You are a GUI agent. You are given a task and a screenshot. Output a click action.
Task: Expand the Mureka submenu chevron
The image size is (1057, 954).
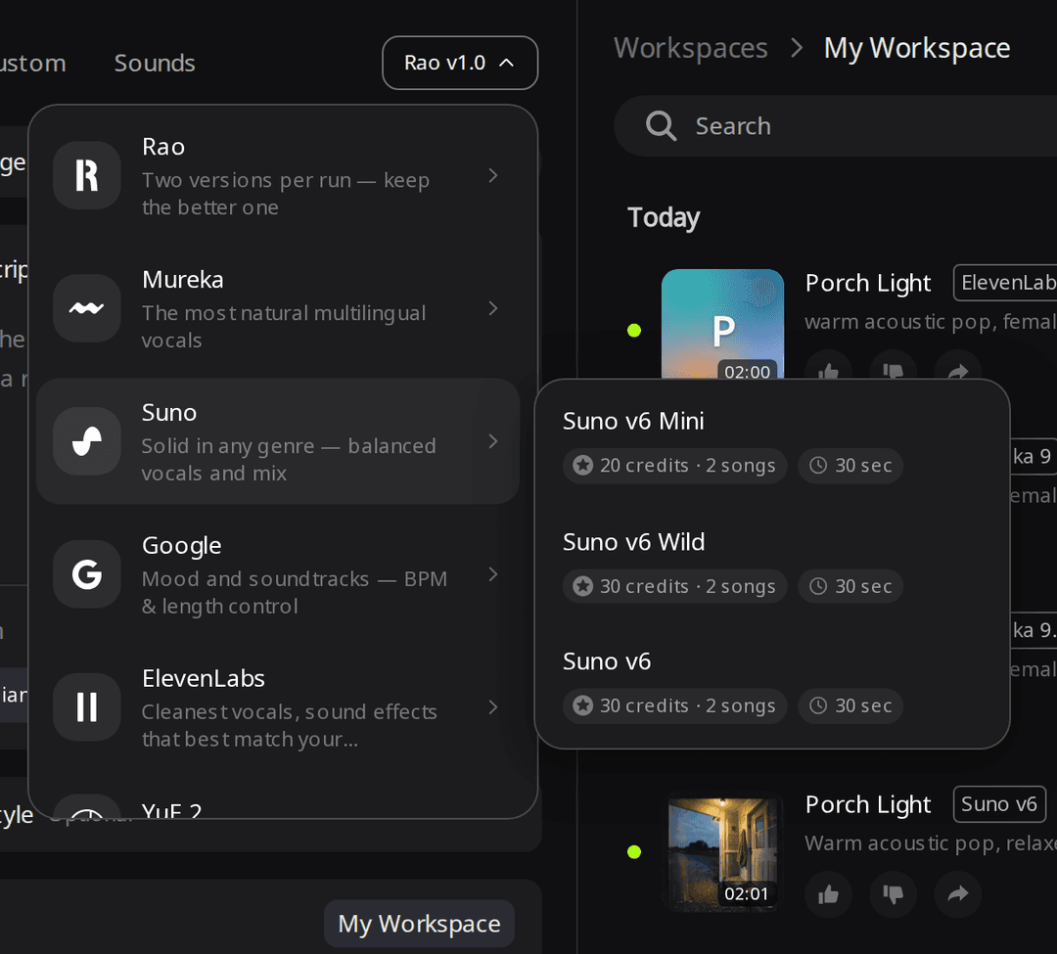[493, 308]
